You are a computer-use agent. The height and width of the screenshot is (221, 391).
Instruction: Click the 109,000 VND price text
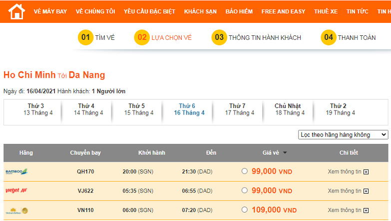274,210
